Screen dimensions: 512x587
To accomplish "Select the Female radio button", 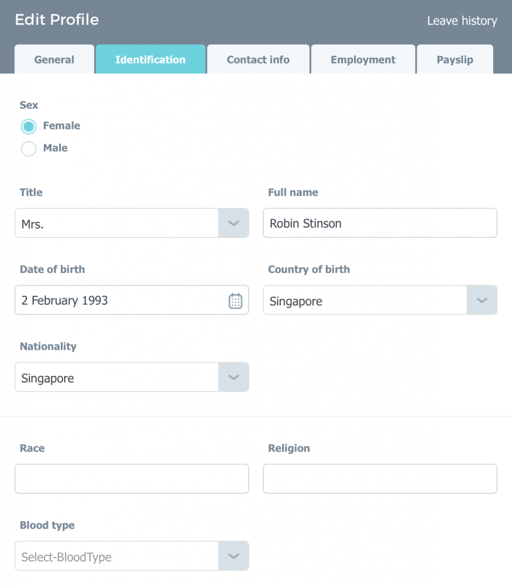I will [x=29, y=127].
